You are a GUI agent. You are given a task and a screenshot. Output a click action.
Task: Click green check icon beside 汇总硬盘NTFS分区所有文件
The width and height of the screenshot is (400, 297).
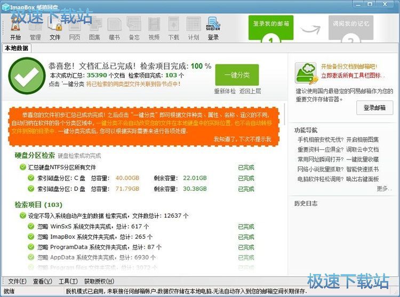(x=23, y=167)
